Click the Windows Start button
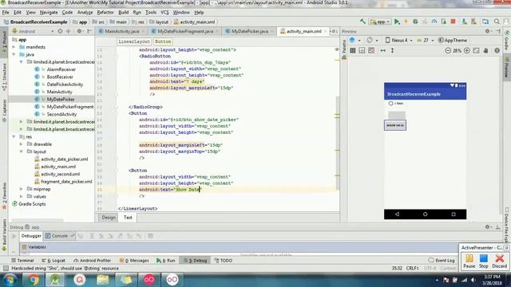Viewport: 511px width, 287px height. tap(10, 280)
